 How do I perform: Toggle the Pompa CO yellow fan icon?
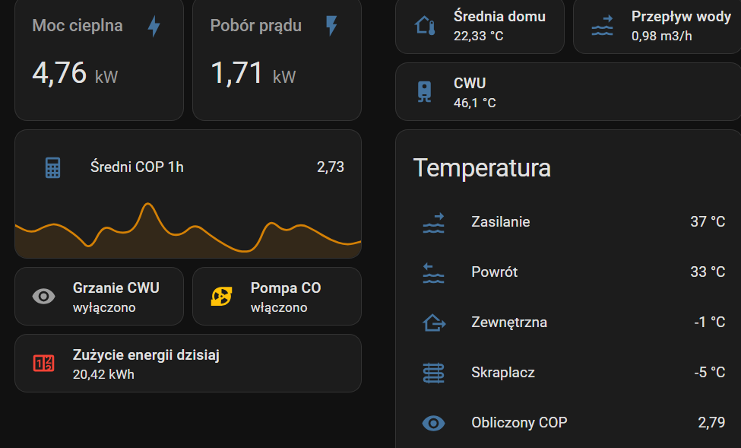pos(221,297)
